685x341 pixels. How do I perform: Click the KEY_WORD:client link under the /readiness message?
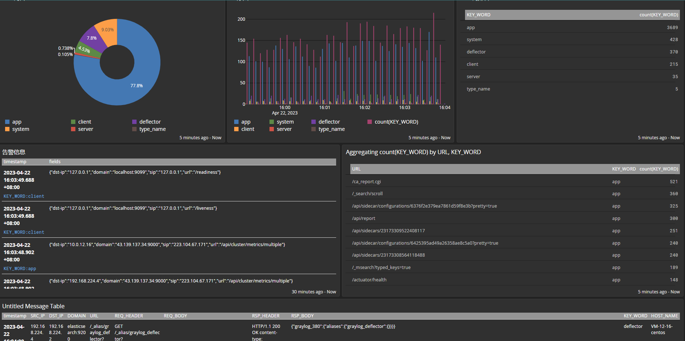(24, 196)
